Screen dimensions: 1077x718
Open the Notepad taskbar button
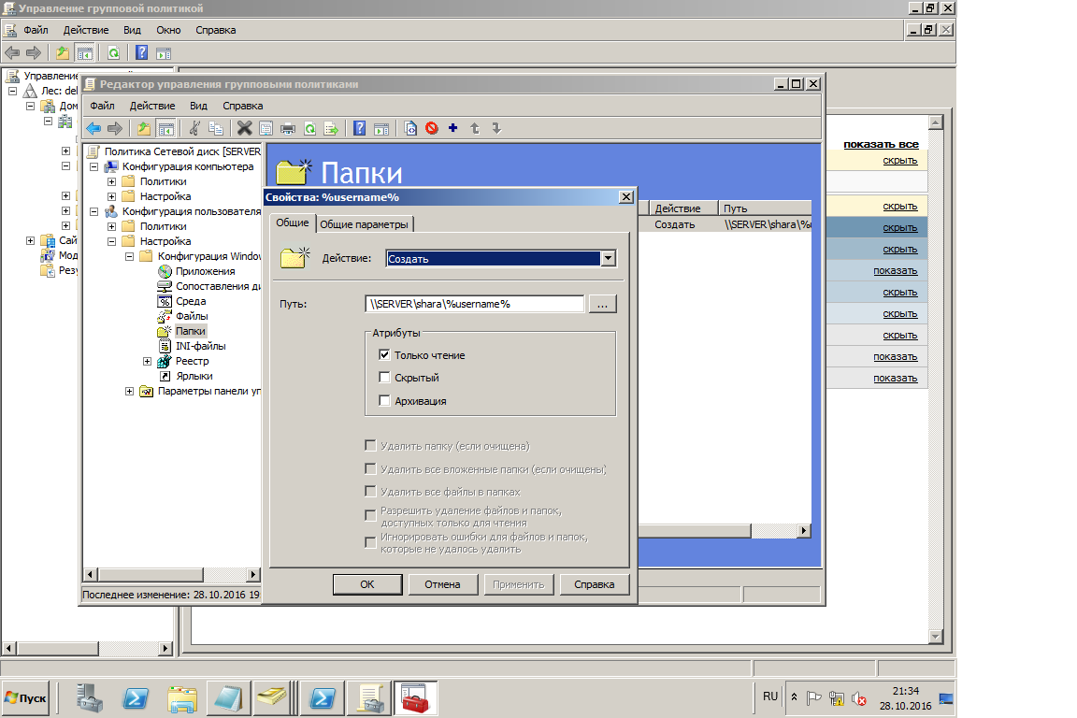[x=227, y=698]
